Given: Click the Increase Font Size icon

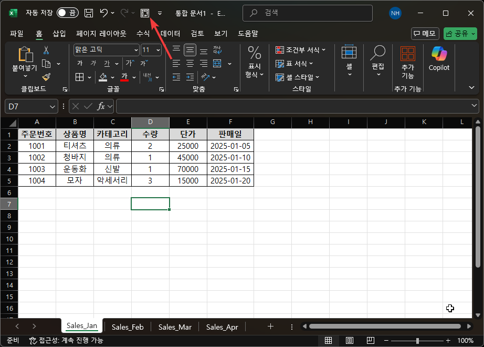Looking at the screenshot, I should point(130,64).
